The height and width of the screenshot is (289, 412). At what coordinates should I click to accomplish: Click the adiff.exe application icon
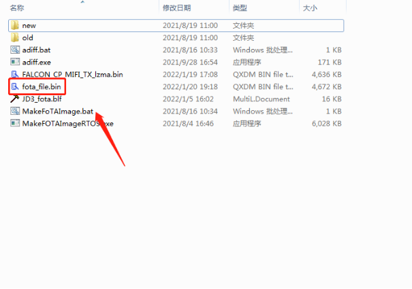[x=15, y=62]
